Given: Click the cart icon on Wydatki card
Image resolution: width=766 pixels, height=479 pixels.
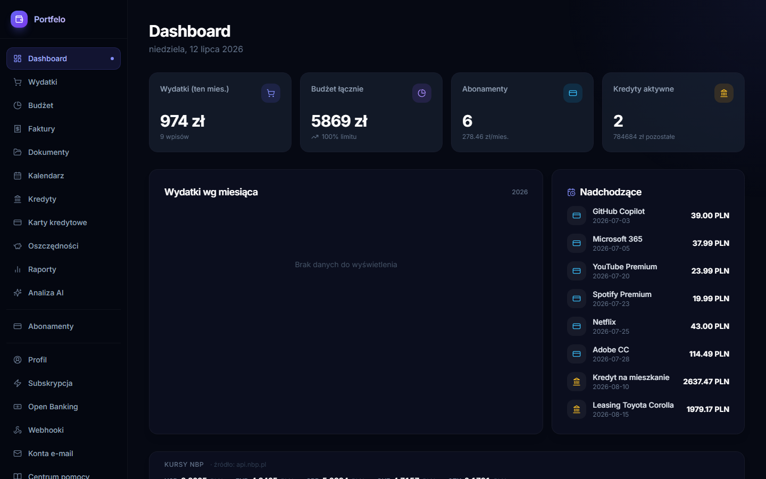Looking at the screenshot, I should click(x=271, y=93).
